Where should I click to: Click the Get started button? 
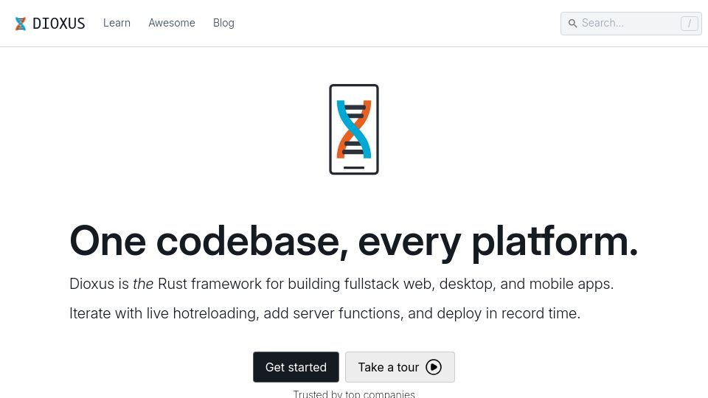[x=296, y=367]
